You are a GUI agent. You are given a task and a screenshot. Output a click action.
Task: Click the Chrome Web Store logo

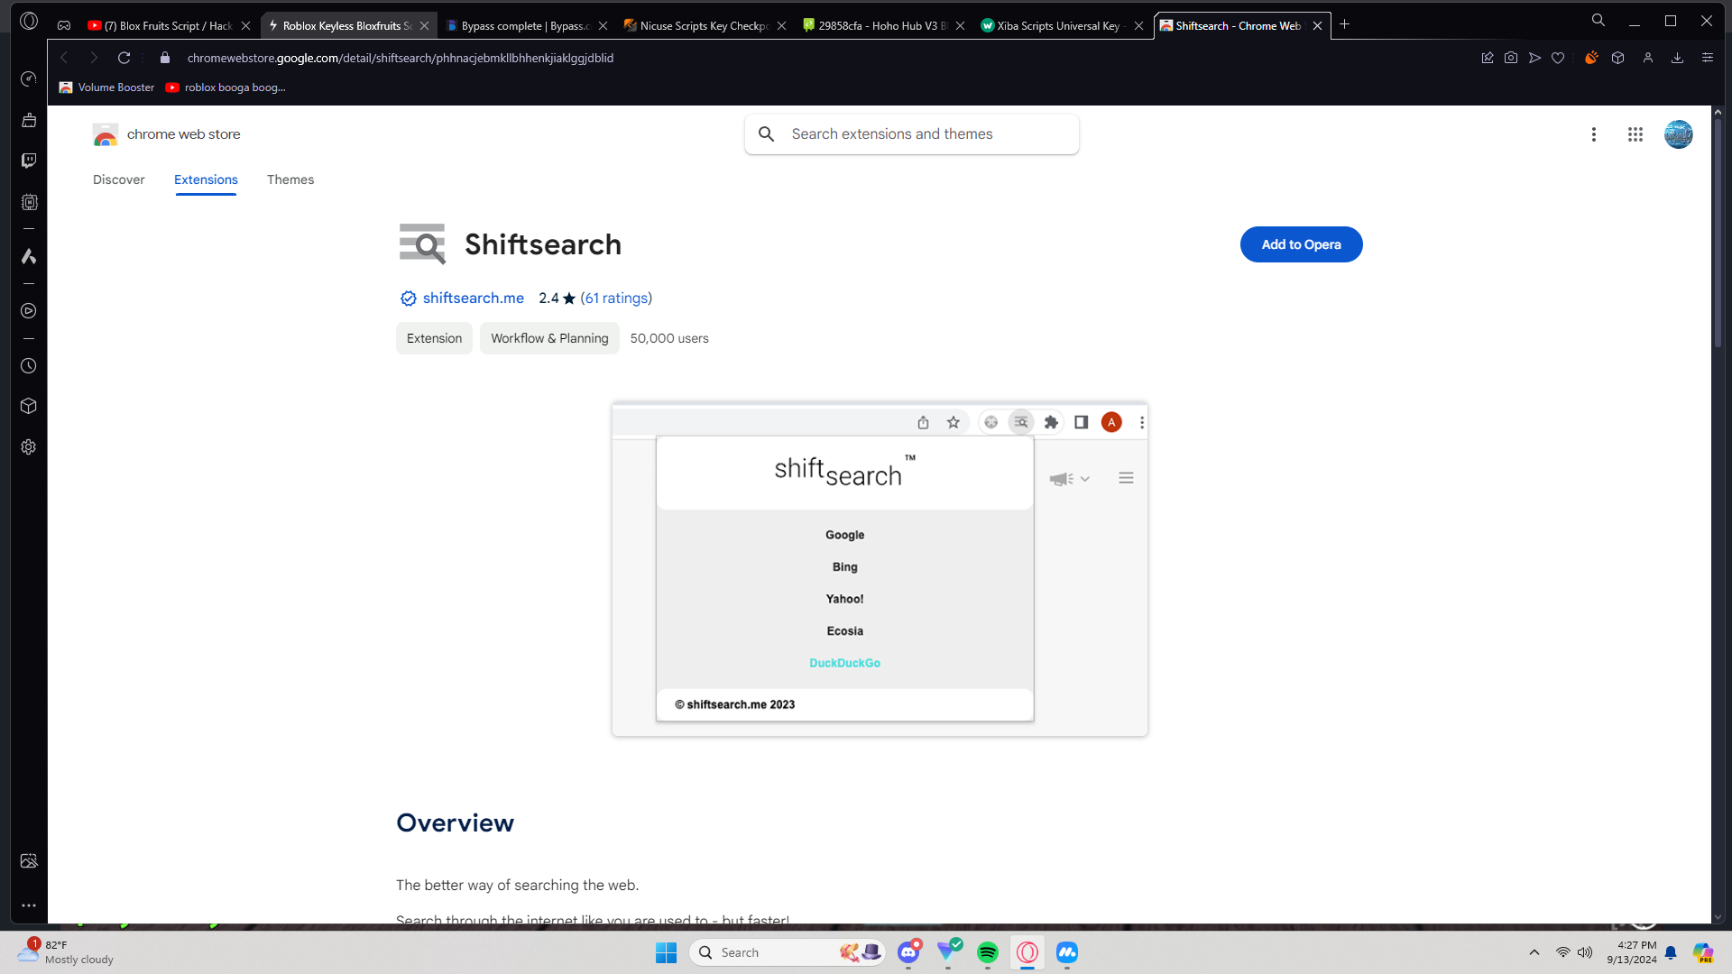point(167,134)
